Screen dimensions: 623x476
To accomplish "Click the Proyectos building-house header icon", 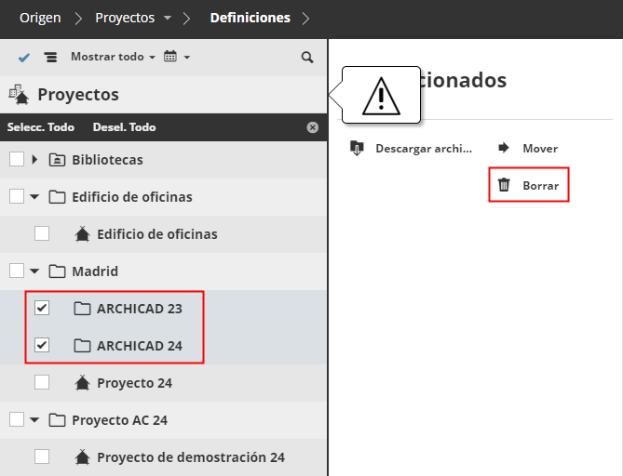I will point(19,95).
